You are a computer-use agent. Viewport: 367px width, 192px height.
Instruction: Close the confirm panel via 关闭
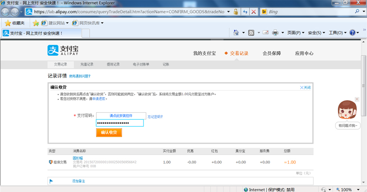coord(305,88)
